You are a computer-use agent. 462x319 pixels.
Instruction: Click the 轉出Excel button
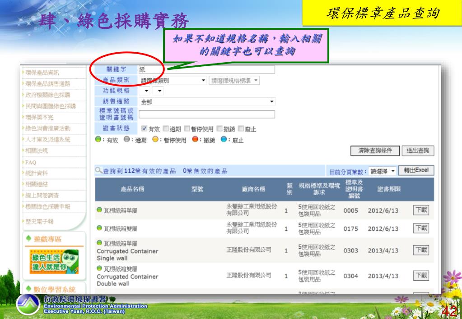coord(416,170)
